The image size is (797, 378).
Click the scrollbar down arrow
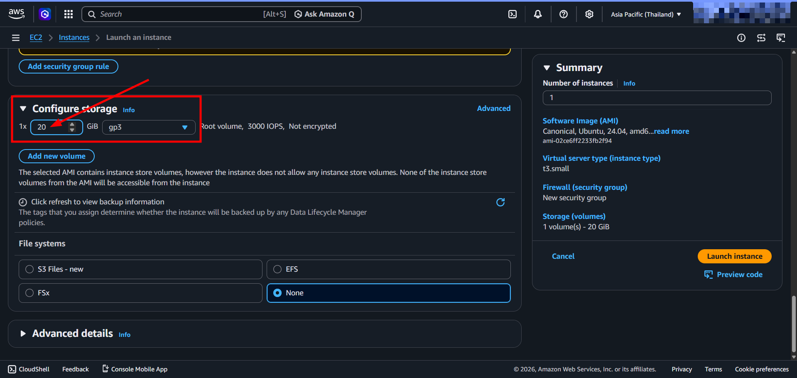click(794, 357)
